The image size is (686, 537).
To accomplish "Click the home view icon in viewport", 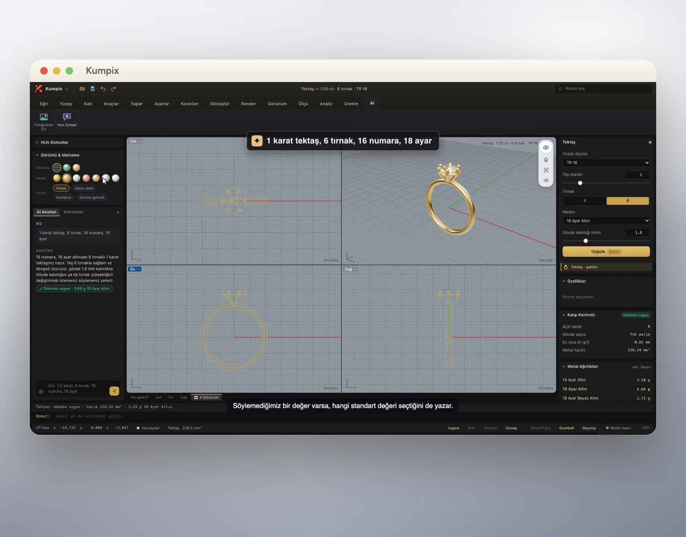I will [x=546, y=160].
